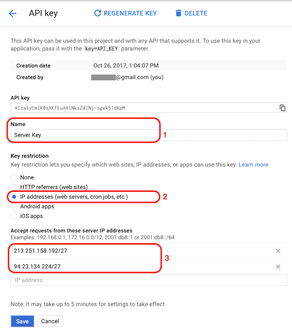292x336 pixels.
Task: Select Android apps restriction
Action: tap(14, 207)
